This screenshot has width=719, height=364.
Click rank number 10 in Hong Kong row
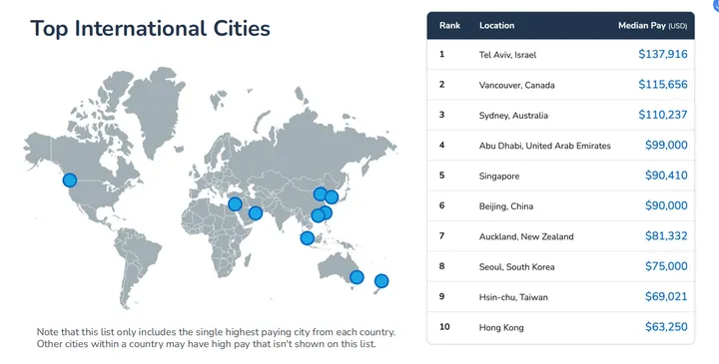point(444,327)
